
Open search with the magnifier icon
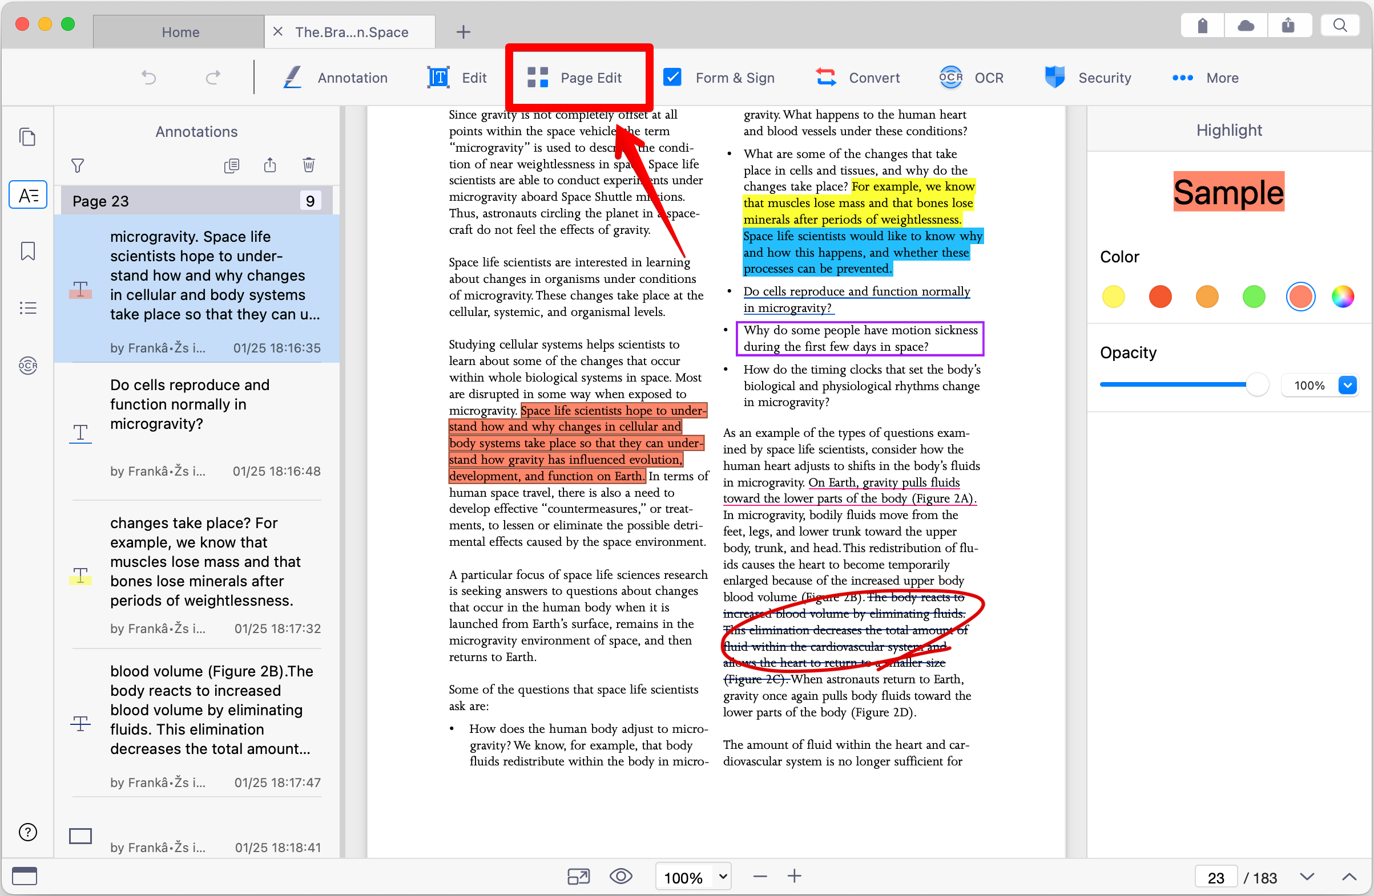pyautogui.click(x=1340, y=26)
